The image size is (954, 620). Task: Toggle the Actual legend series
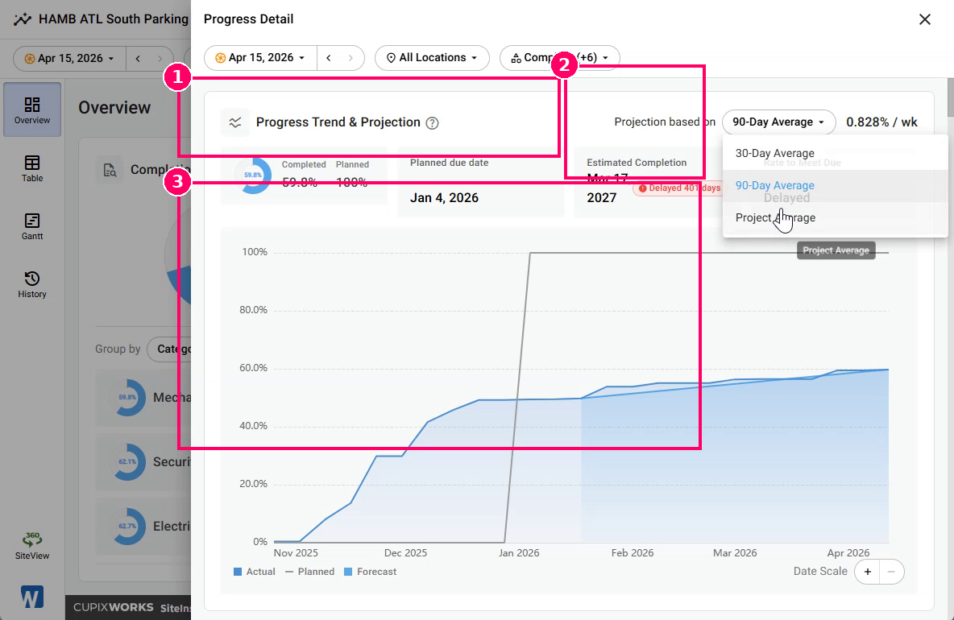(255, 572)
